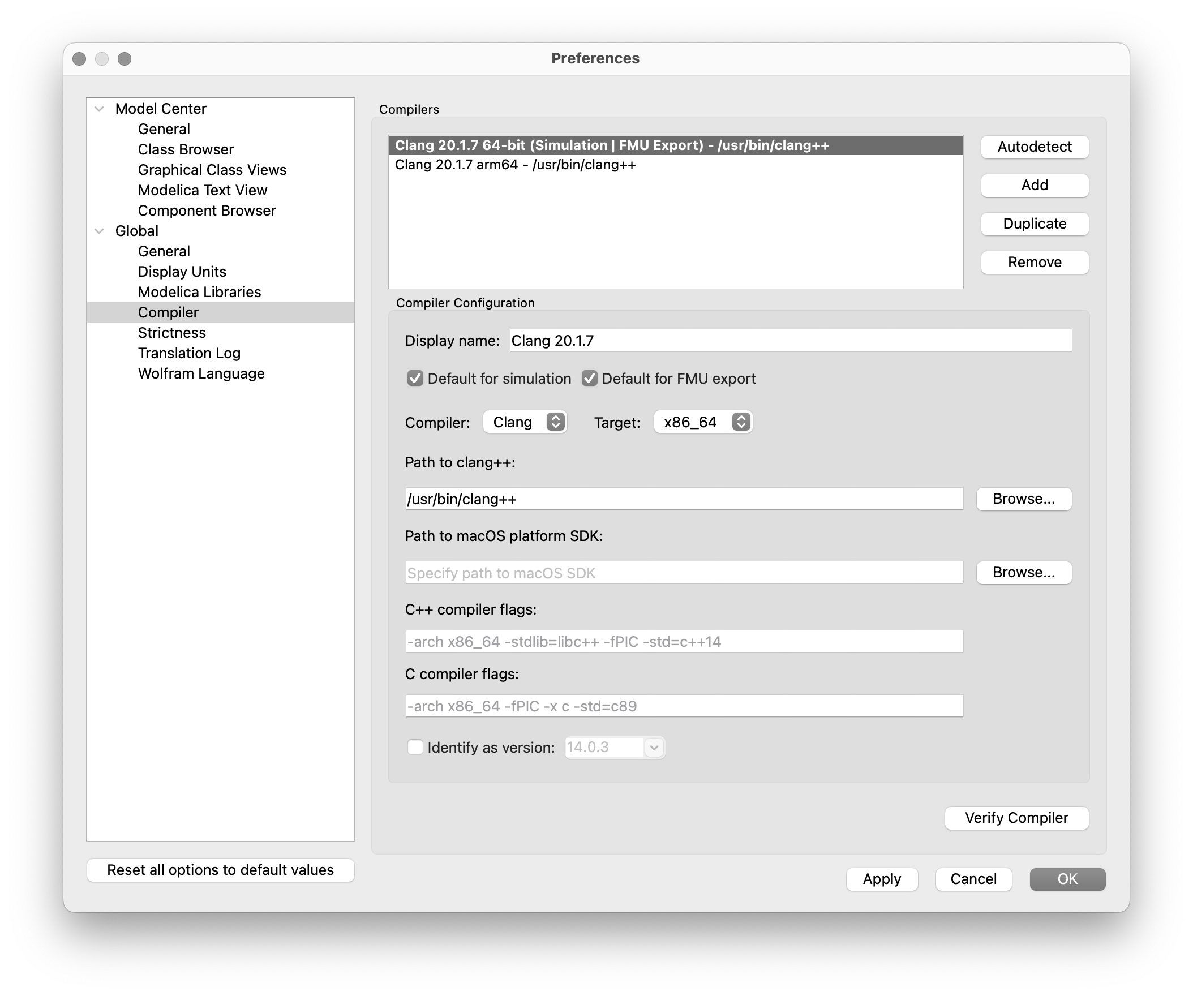Select the Model Center tree heading
This screenshot has height=996, width=1193.
tap(160, 109)
